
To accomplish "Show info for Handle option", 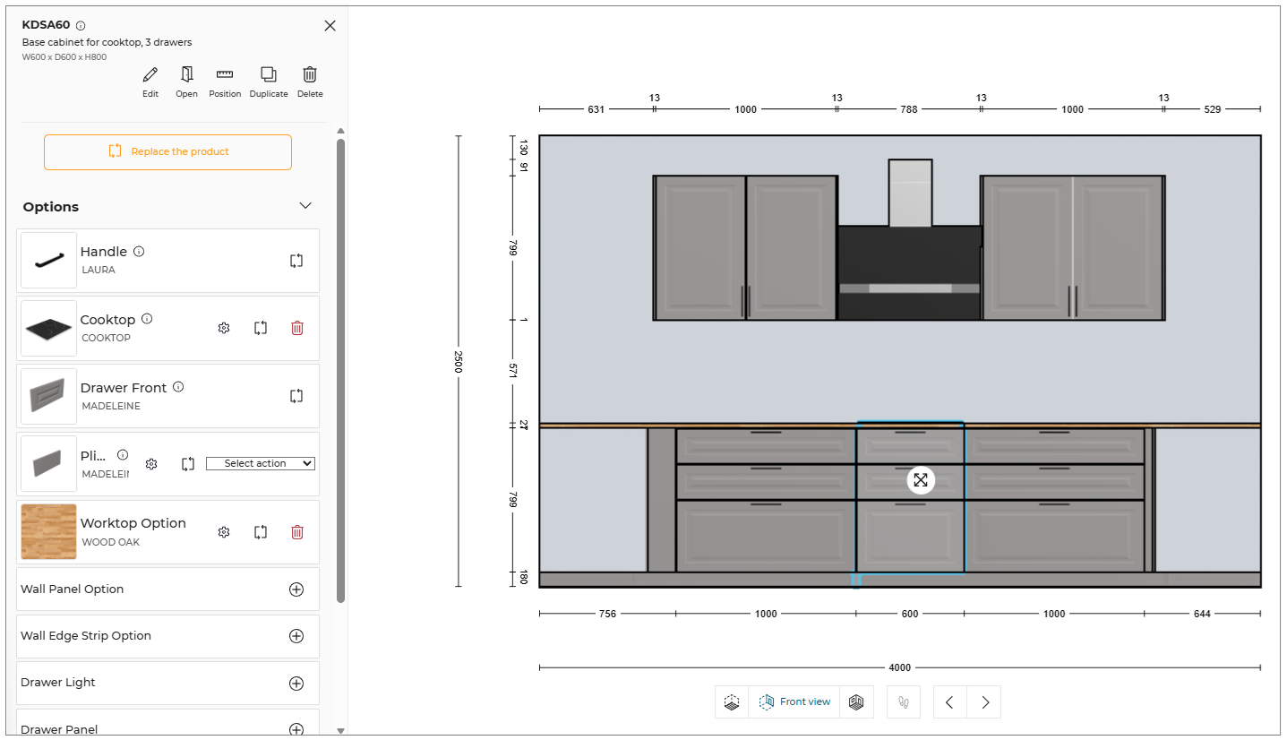I will (x=139, y=252).
